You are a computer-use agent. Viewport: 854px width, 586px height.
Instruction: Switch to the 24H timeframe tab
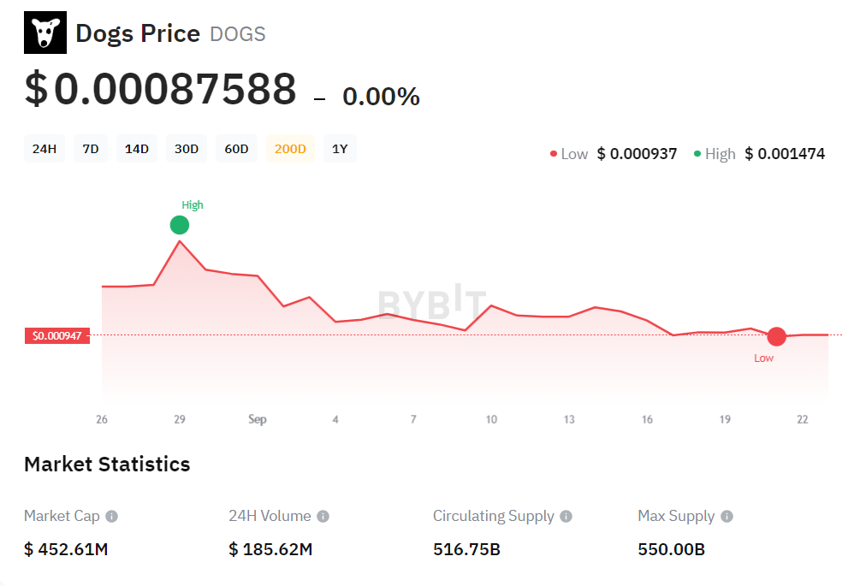tap(44, 148)
